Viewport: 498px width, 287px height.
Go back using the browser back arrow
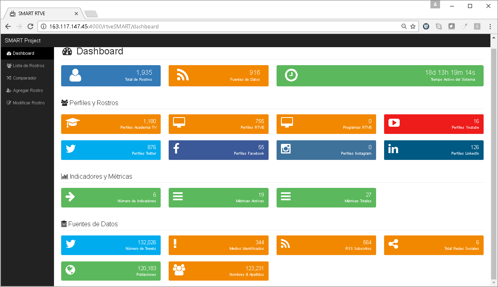(8, 26)
